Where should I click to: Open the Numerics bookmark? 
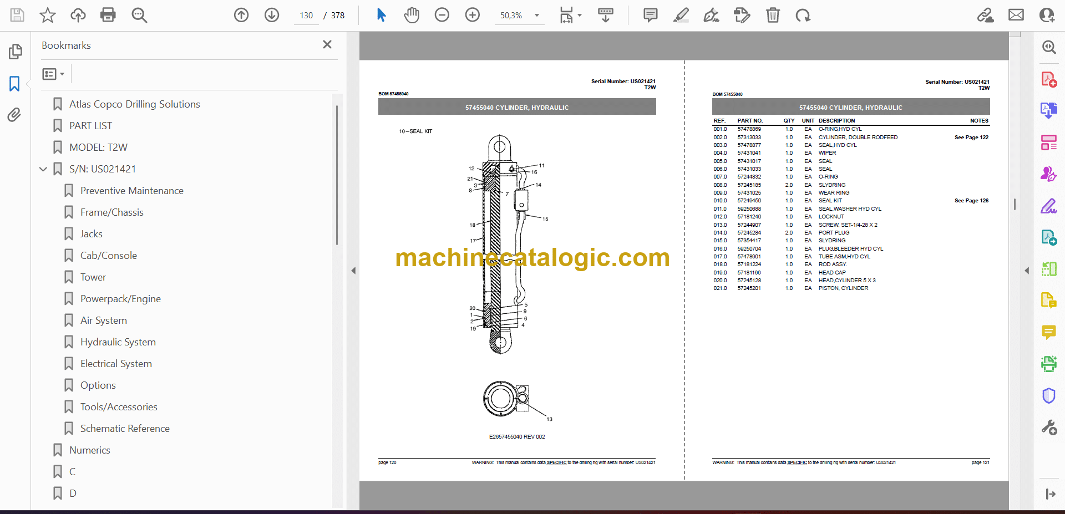[x=89, y=450]
